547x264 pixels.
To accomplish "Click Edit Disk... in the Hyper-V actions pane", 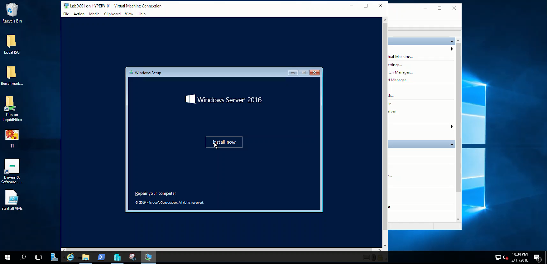I will tap(391, 96).
